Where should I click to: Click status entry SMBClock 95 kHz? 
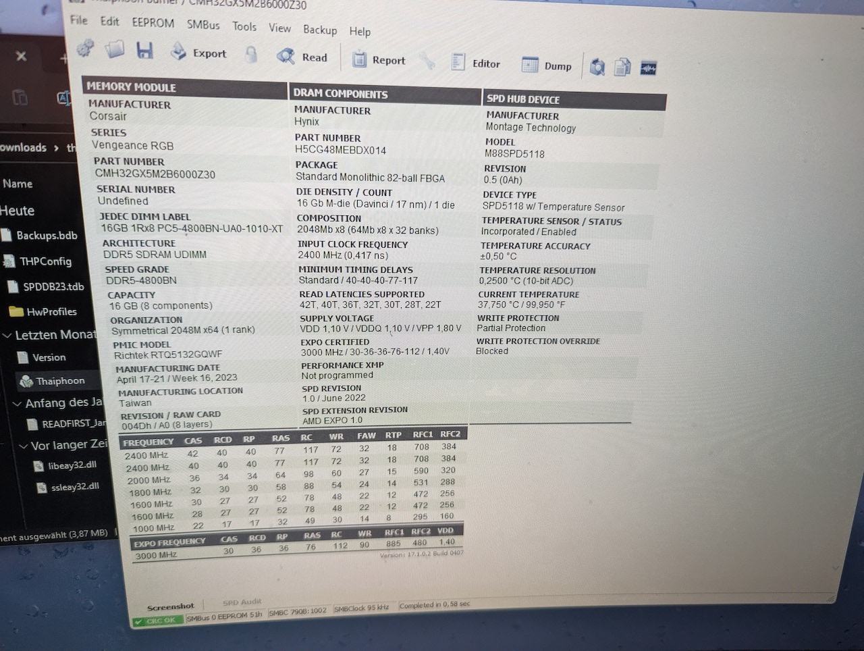[362, 608]
